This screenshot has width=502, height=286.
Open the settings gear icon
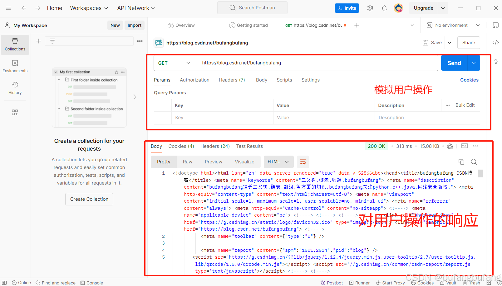(x=370, y=8)
